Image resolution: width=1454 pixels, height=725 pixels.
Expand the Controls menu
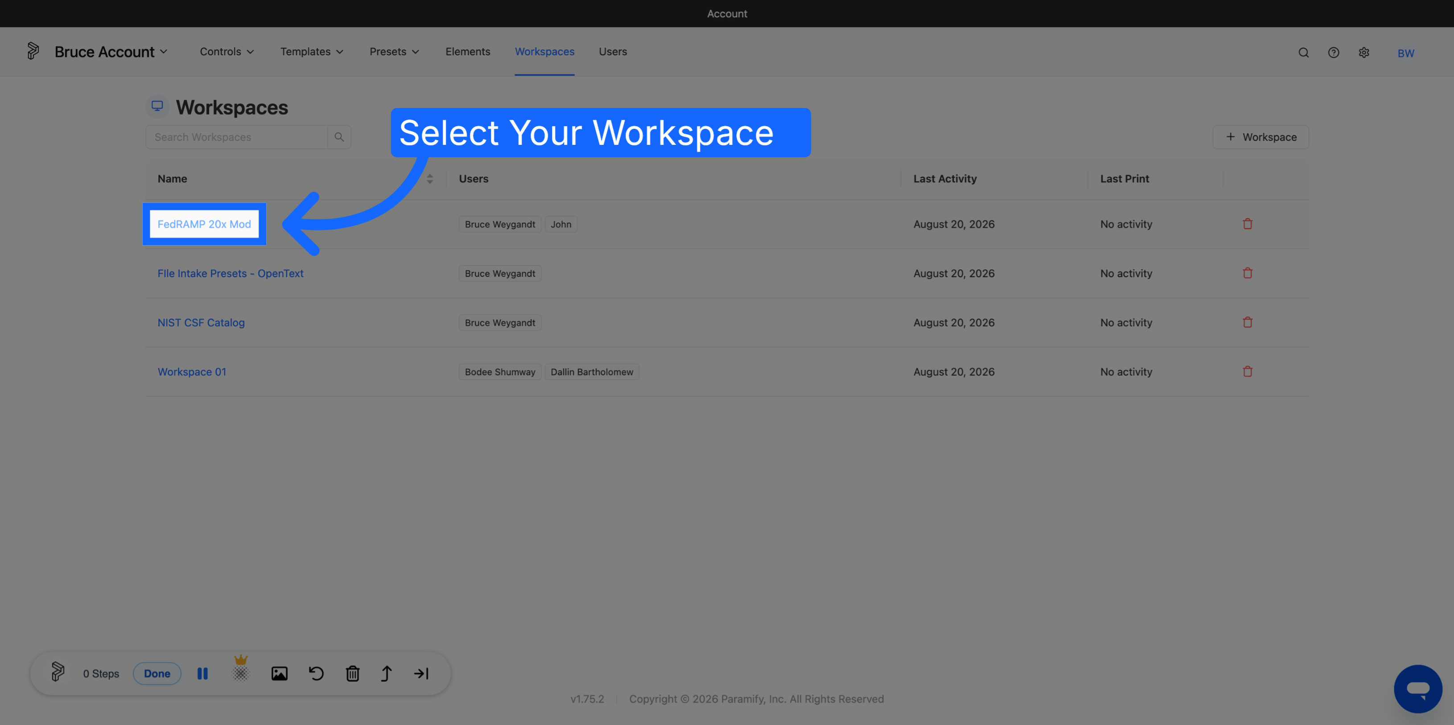coord(227,51)
